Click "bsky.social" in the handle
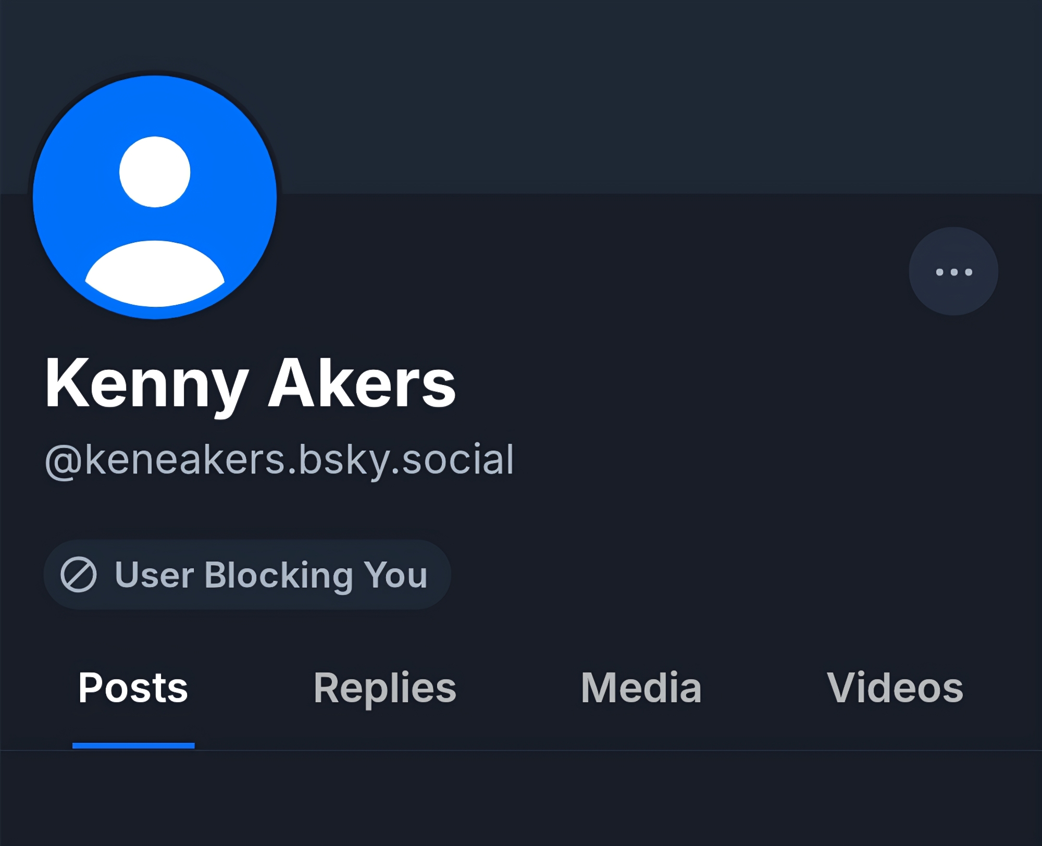The height and width of the screenshot is (846, 1042). (406, 459)
